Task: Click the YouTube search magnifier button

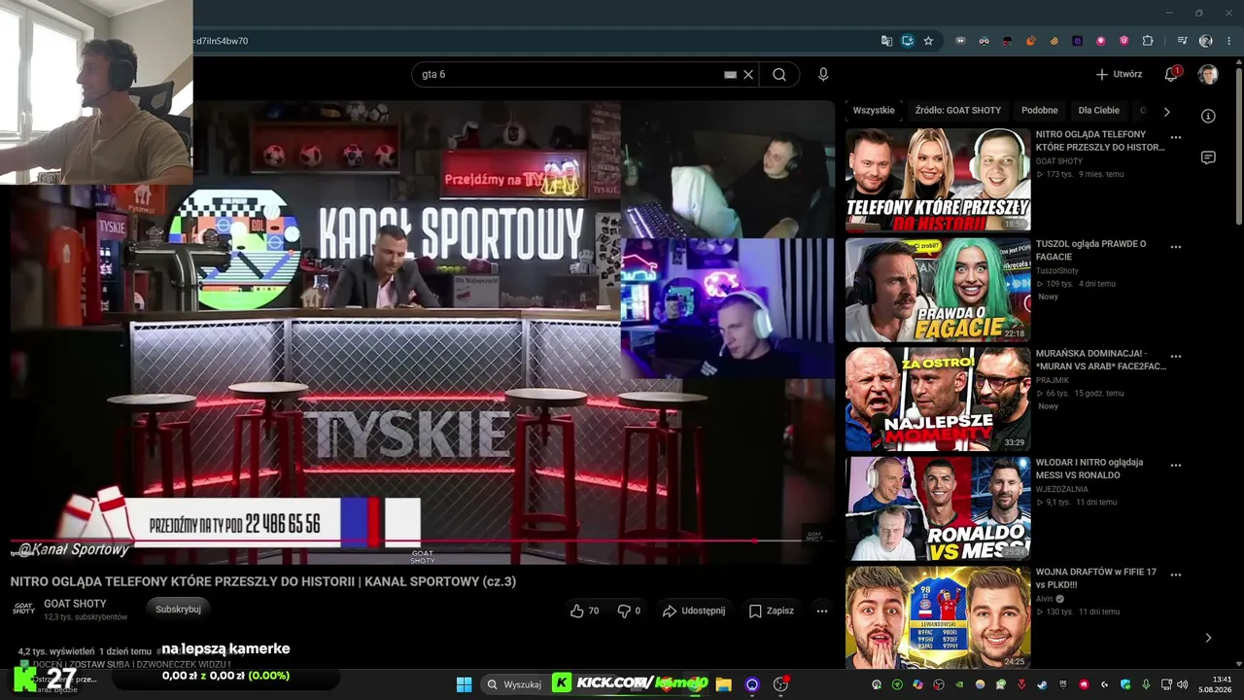Action: pyautogui.click(x=778, y=74)
